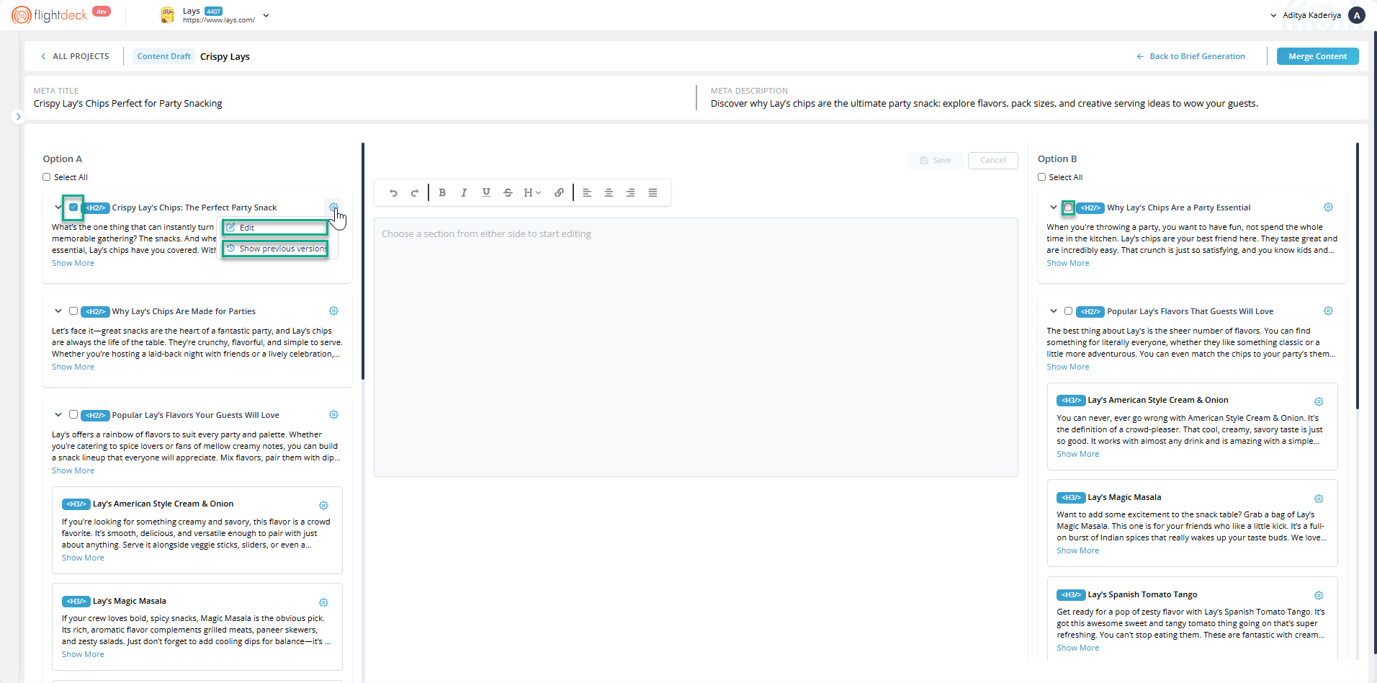Image resolution: width=1377 pixels, height=683 pixels.
Task: Expand the left sidebar panel arrow
Action: tap(19, 117)
